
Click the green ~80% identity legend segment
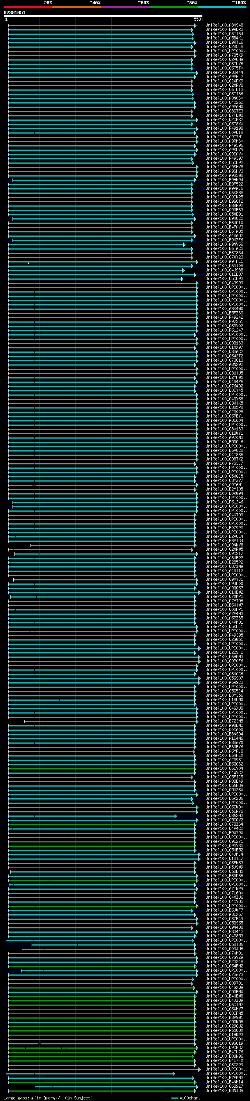[x=173, y=7]
